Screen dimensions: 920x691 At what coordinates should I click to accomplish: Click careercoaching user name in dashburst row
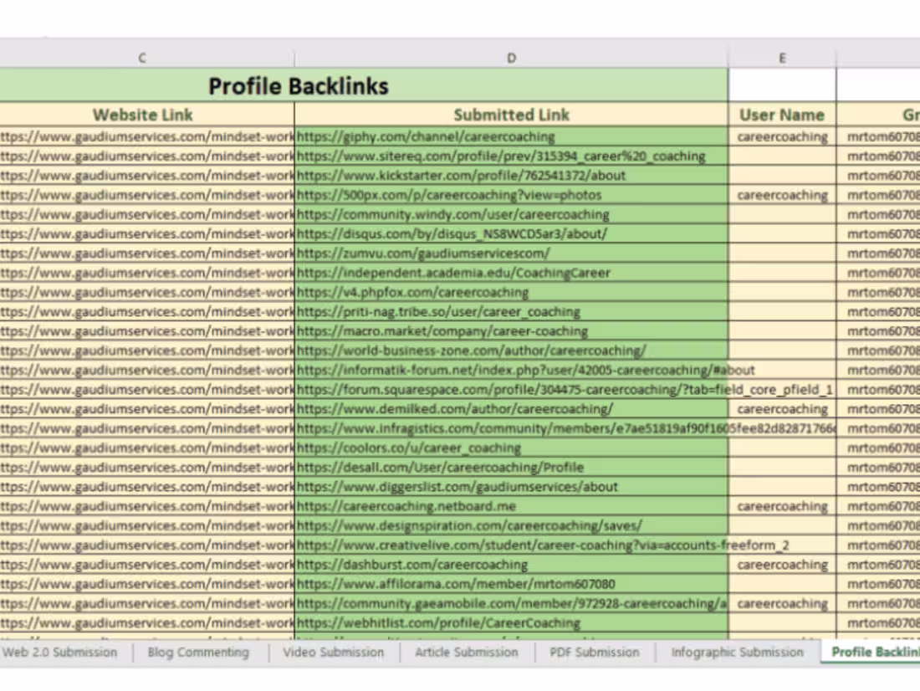coord(782,565)
